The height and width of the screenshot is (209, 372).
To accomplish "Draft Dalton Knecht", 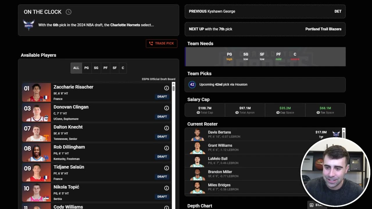I will [x=162, y=137].
